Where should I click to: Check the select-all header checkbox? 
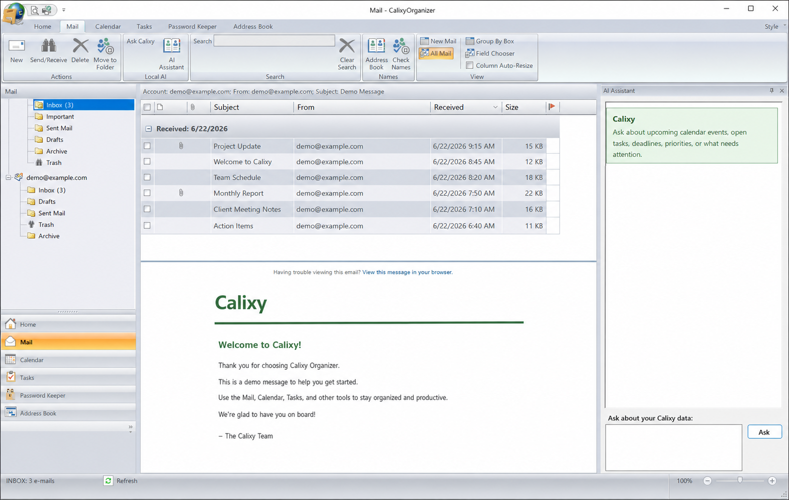coord(147,107)
